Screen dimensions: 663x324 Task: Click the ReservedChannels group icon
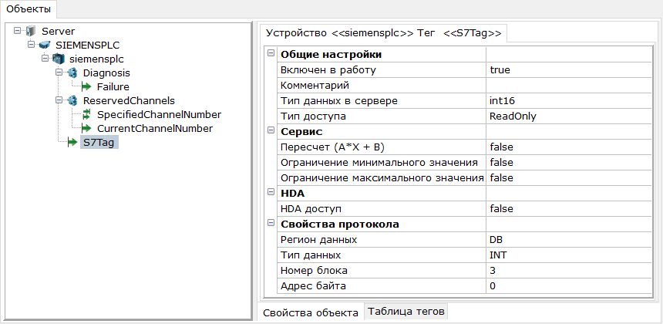(72, 100)
